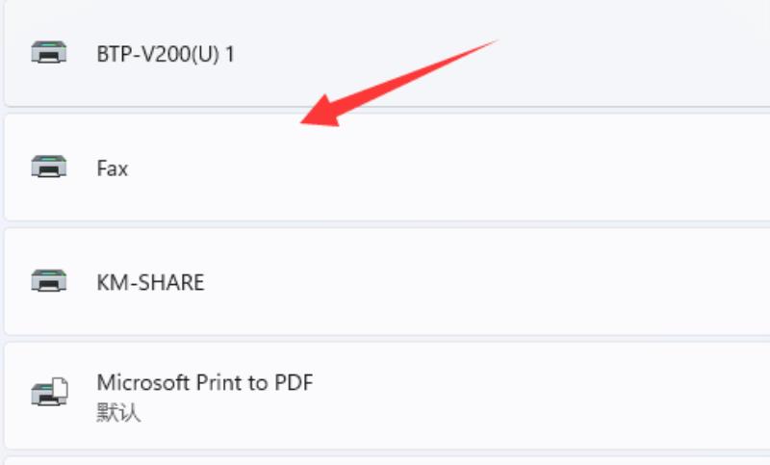Click the 默认 status under Print to PDF
This screenshot has height=465, width=770.
(118, 412)
